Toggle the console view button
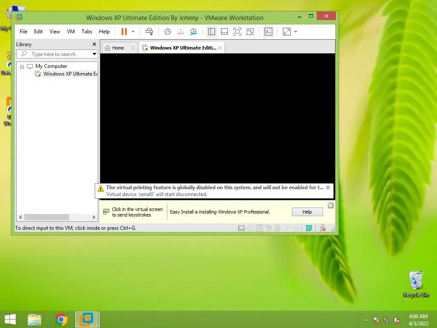 pos(268,32)
